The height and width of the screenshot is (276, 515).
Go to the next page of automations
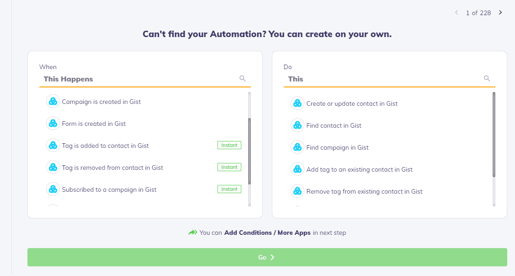click(500, 12)
